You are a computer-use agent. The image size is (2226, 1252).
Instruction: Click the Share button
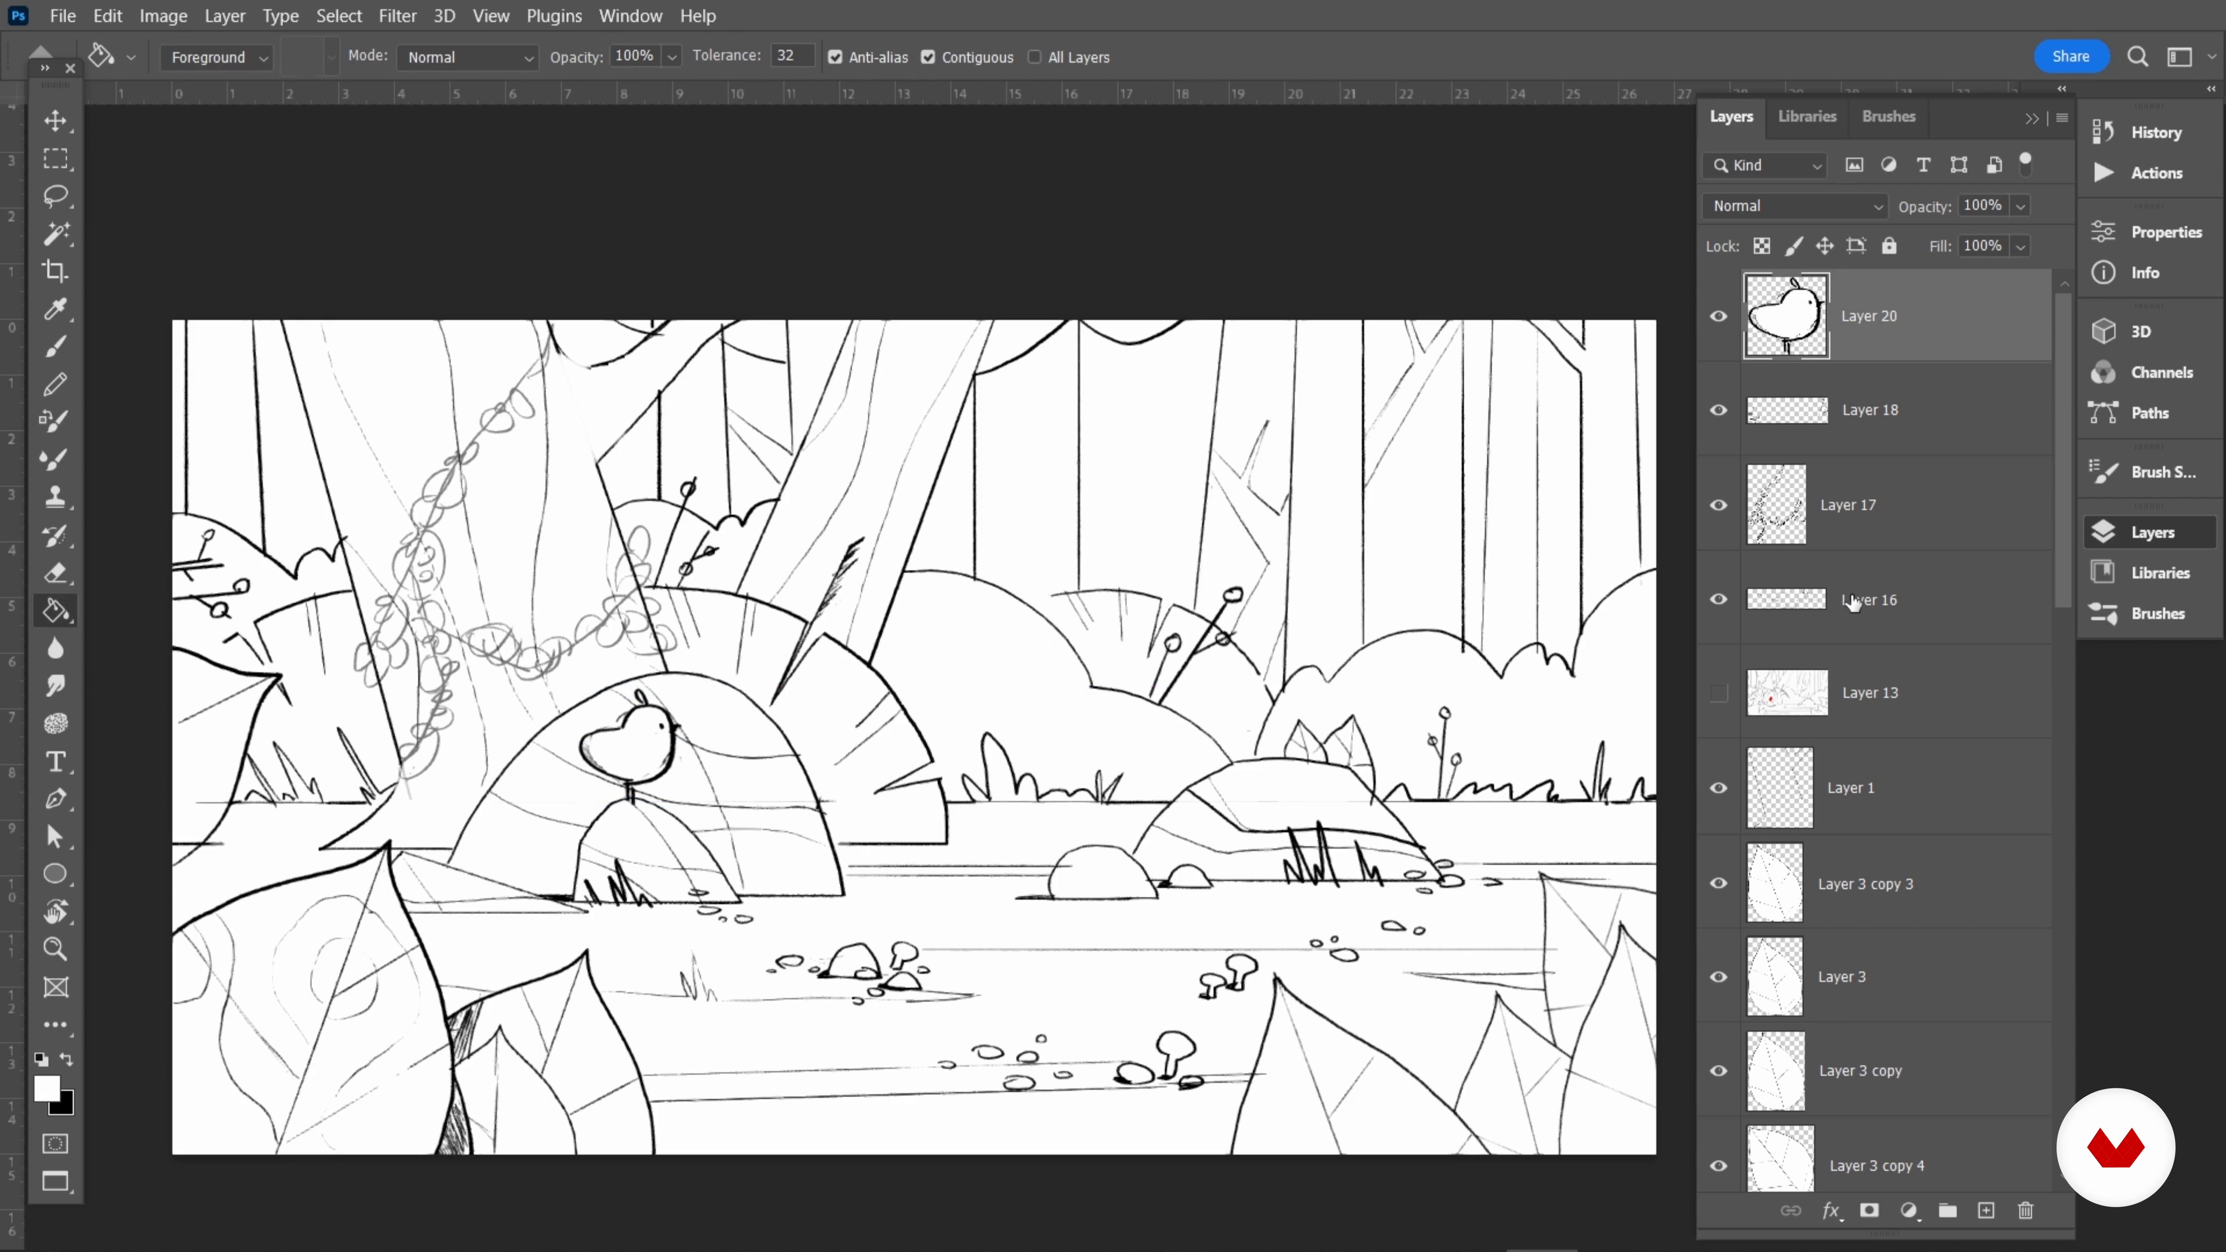tap(2071, 56)
